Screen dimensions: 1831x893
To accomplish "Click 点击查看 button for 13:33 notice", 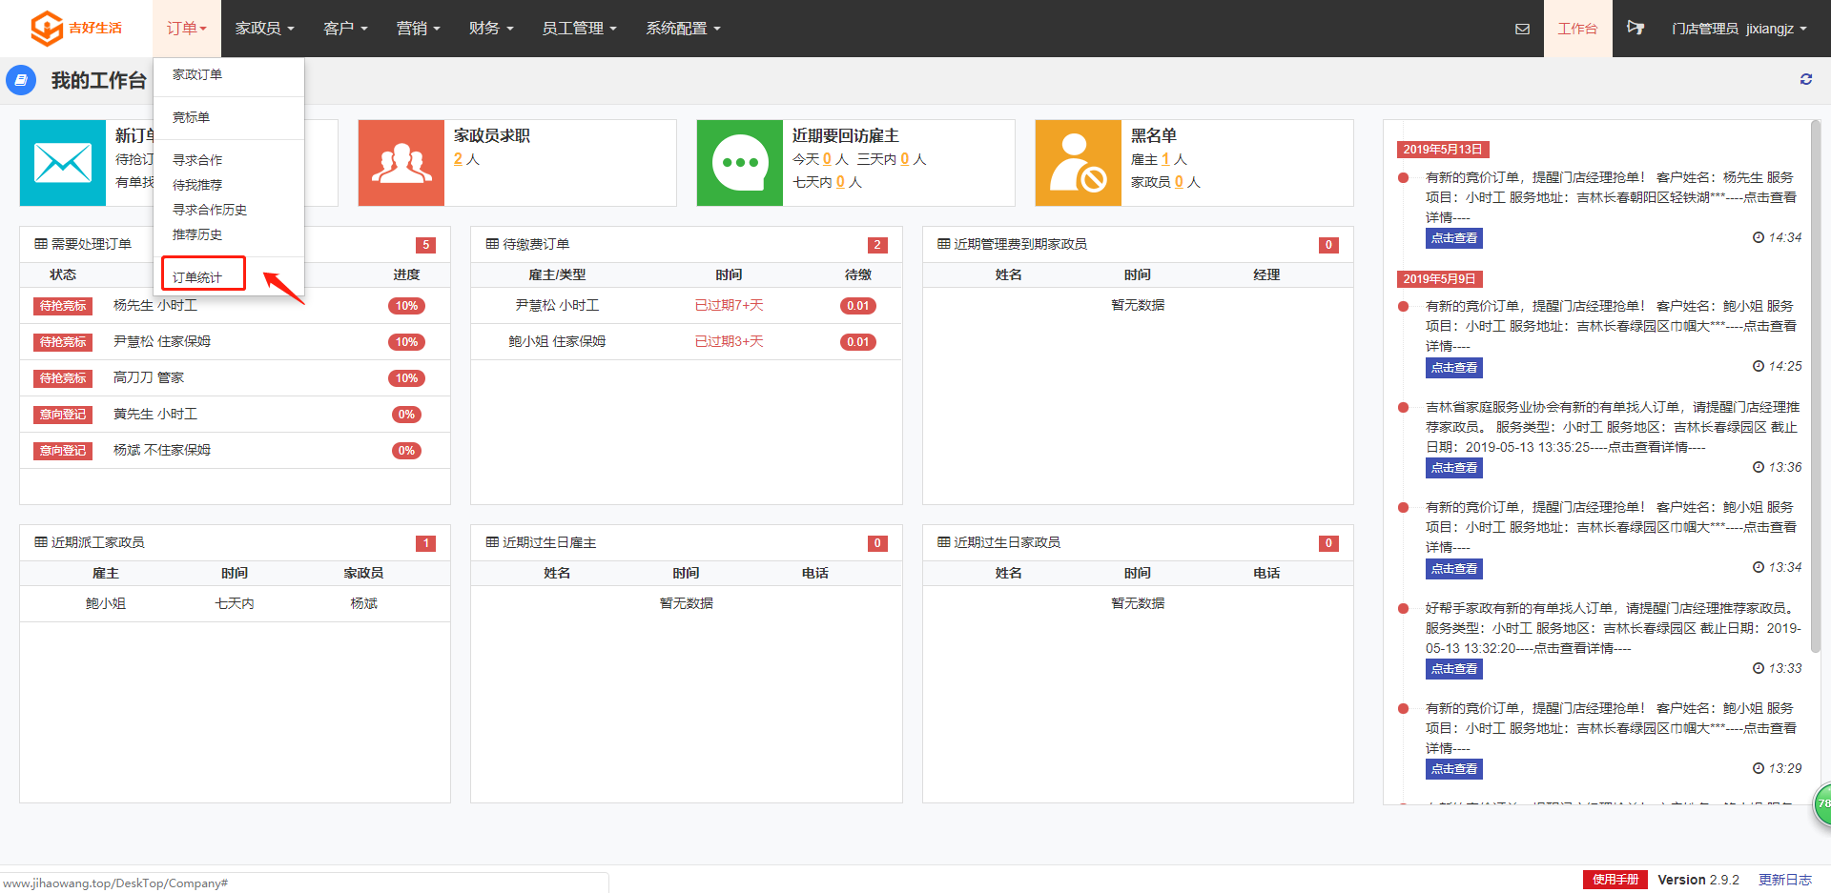I will [x=1454, y=669].
